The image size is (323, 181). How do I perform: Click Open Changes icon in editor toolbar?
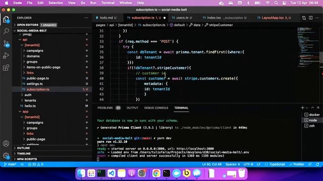[x=304, y=18]
